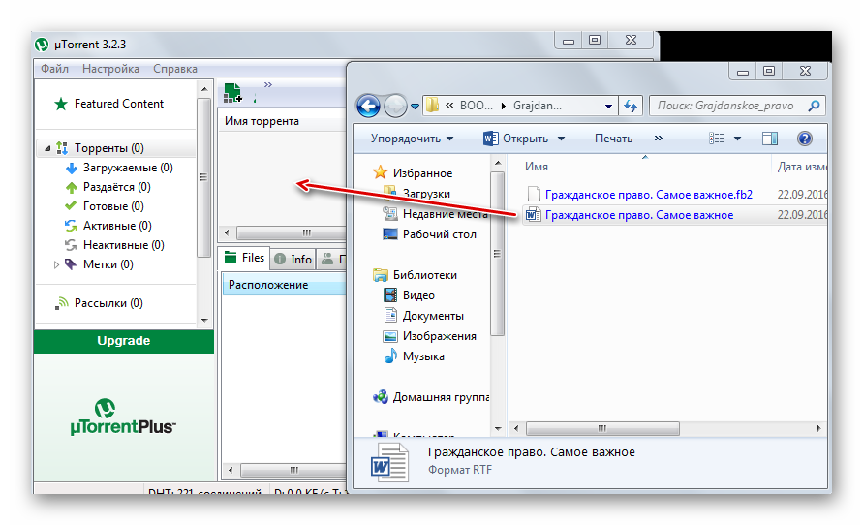Viewport: 863px width, 525px height.
Task: Open the view options dropdown arrow
Action: tap(737, 139)
